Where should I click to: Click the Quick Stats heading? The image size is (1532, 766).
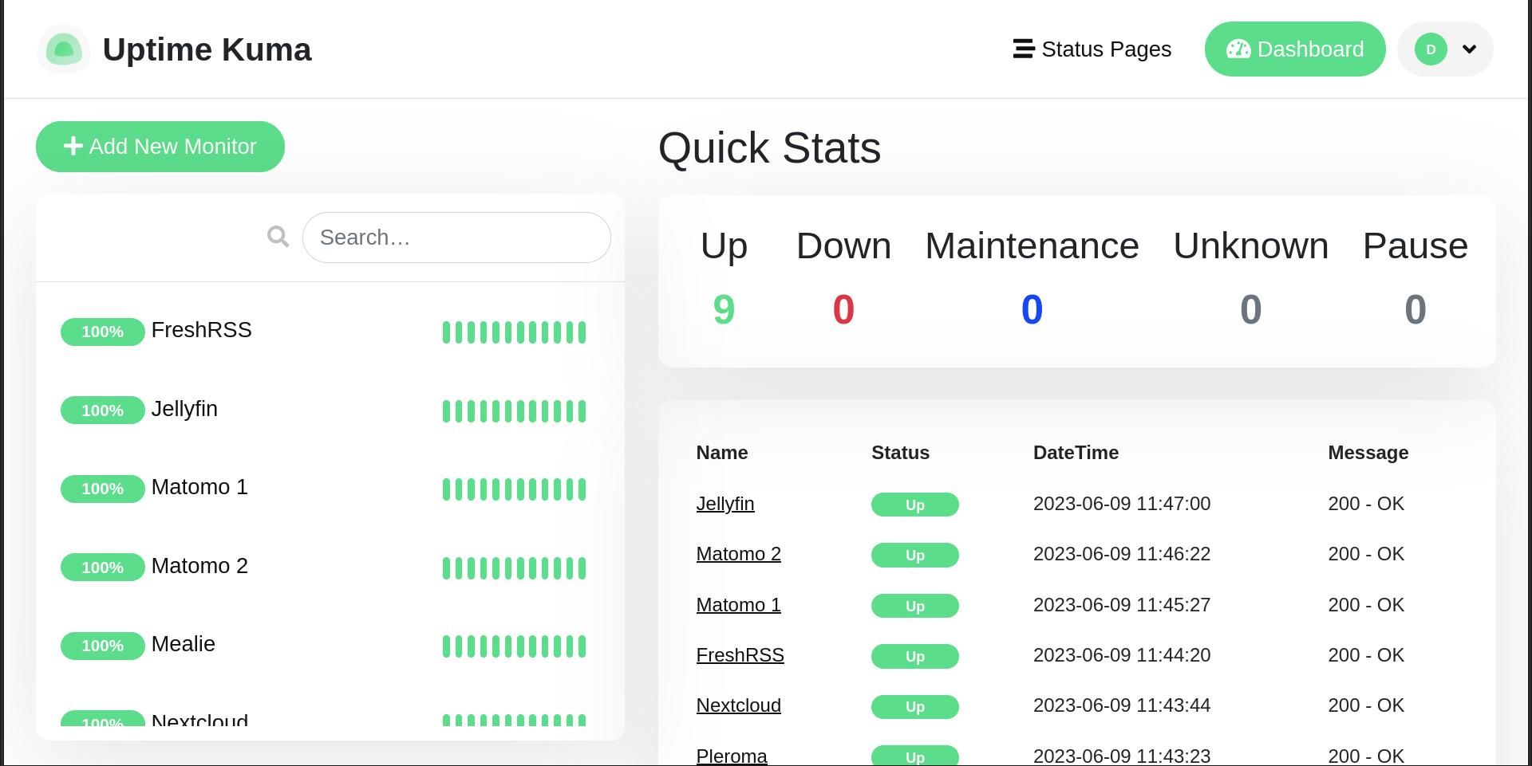769,148
